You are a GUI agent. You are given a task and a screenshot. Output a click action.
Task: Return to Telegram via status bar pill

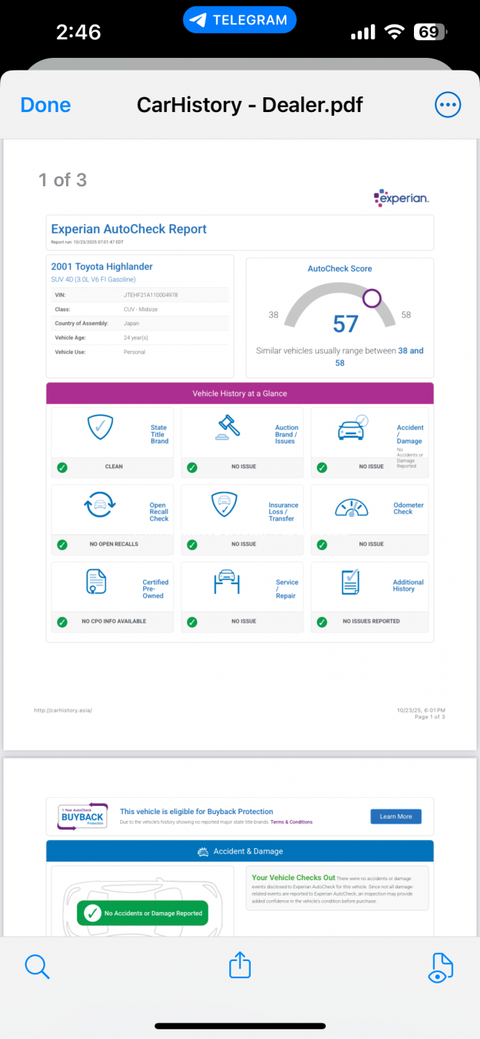(239, 20)
